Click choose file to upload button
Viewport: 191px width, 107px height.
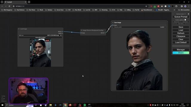click(40, 37)
